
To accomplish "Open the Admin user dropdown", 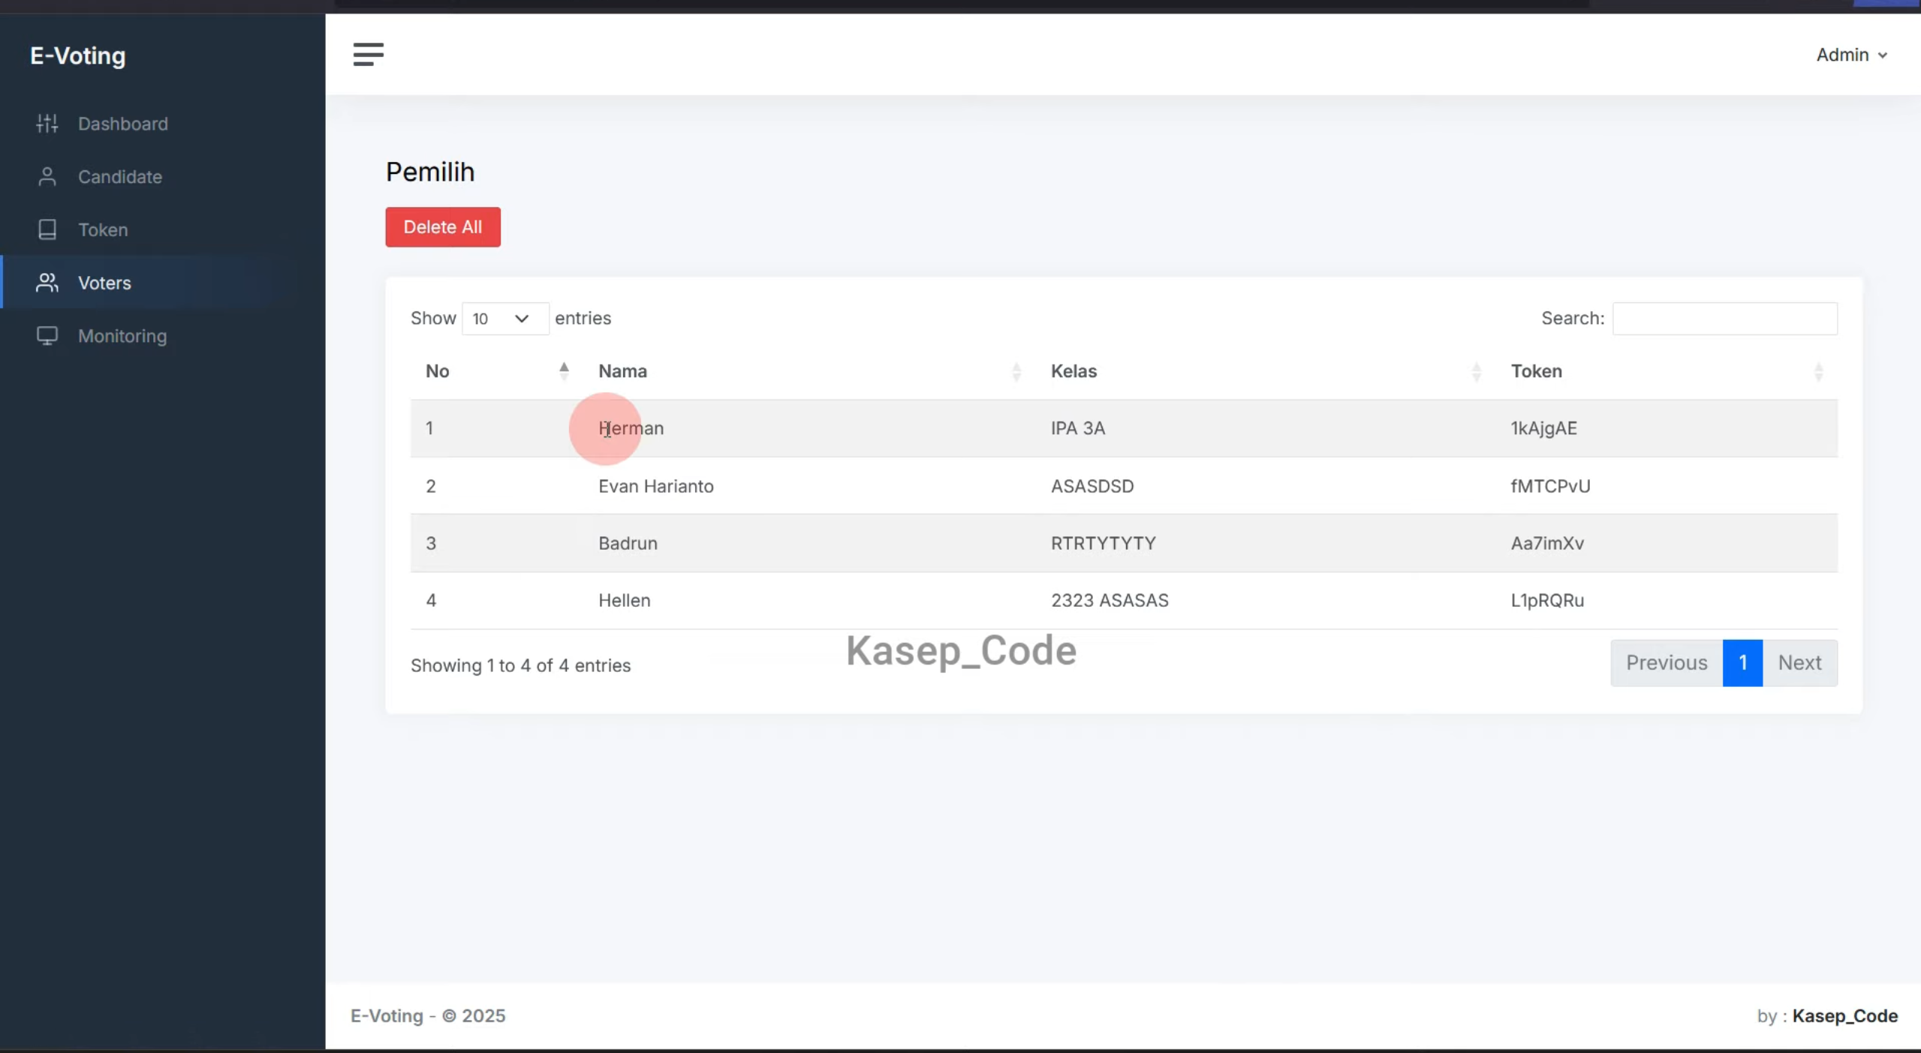I will point(1851,55).
